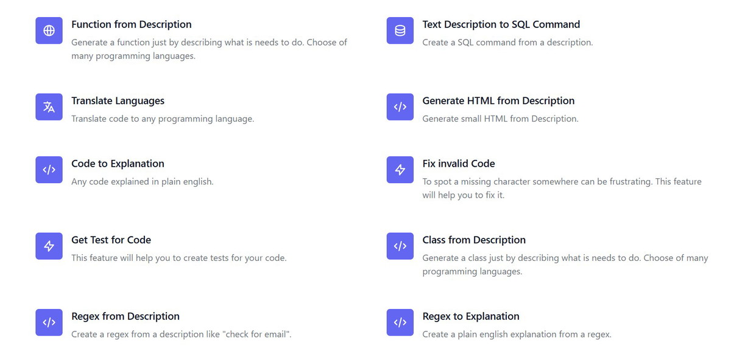
Task: Click the lightning icon for Get Test for Code
Action: click(49, 246)
